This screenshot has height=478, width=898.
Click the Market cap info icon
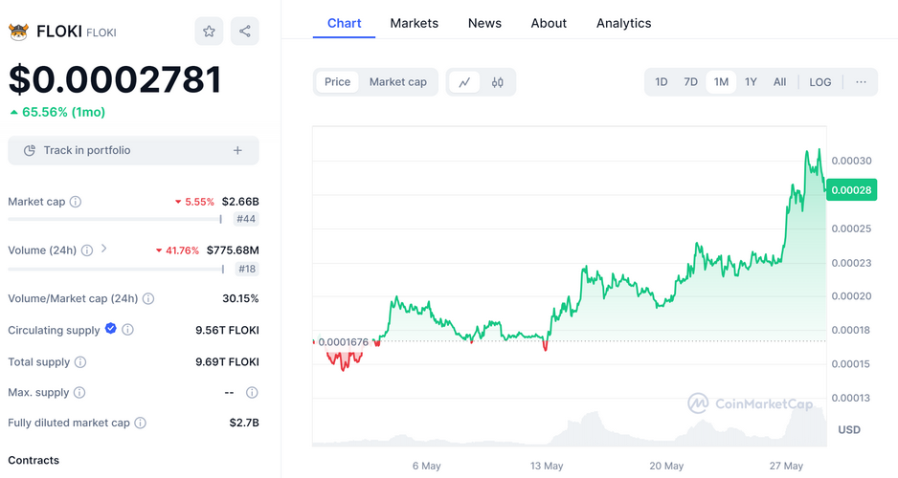pyautogui.click(x=76, y=202)
